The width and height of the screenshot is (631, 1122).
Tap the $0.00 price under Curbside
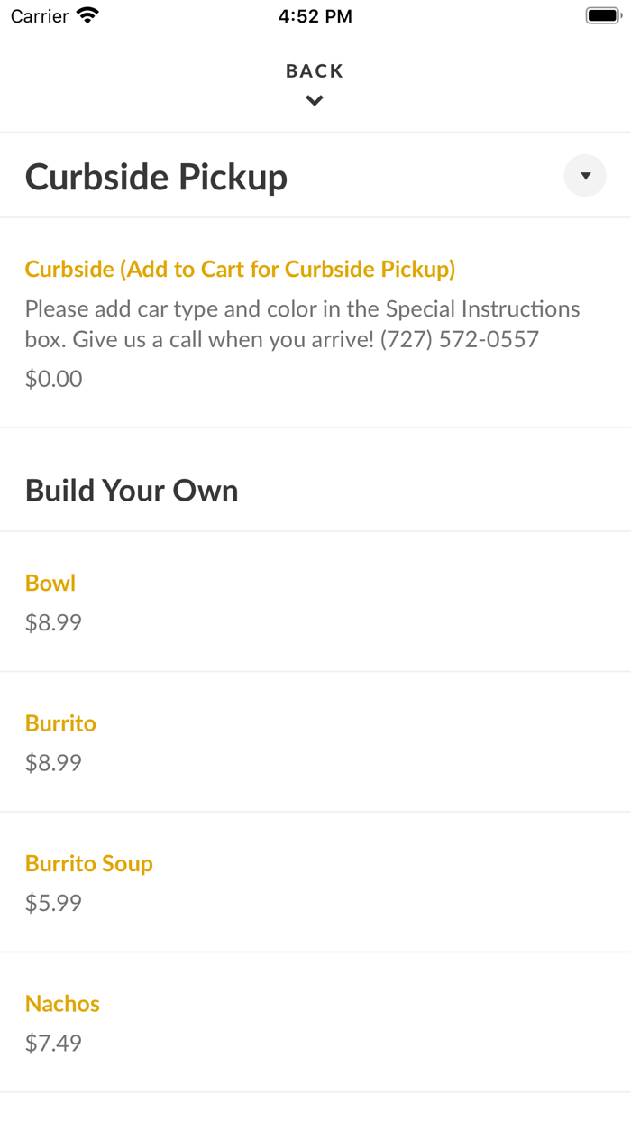(x=53, y=379)
